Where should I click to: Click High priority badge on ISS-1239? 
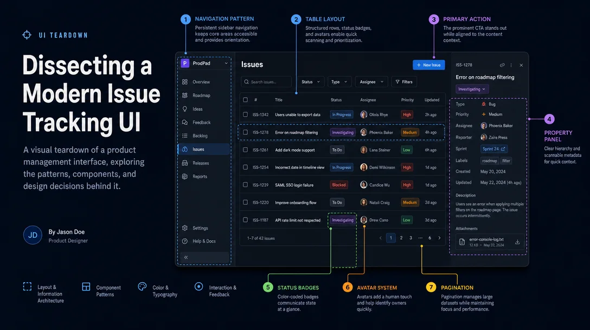point(407,185)
